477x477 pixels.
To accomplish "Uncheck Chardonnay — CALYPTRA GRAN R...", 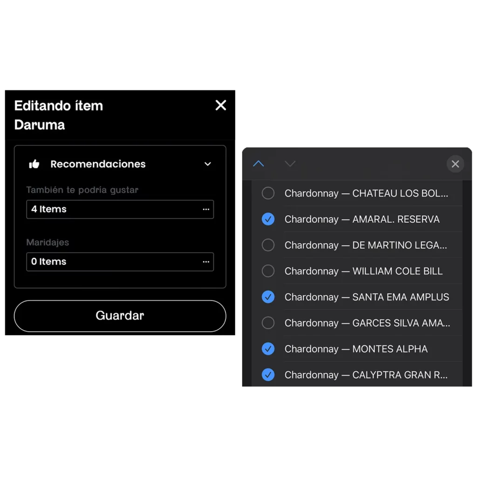I will pyautogui.click(x=268, y=375).
